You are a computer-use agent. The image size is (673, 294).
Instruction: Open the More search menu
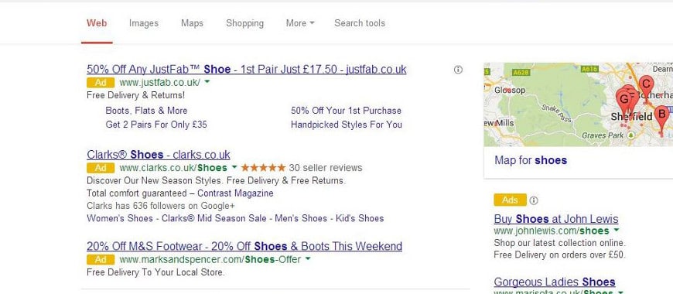point(300,23)
